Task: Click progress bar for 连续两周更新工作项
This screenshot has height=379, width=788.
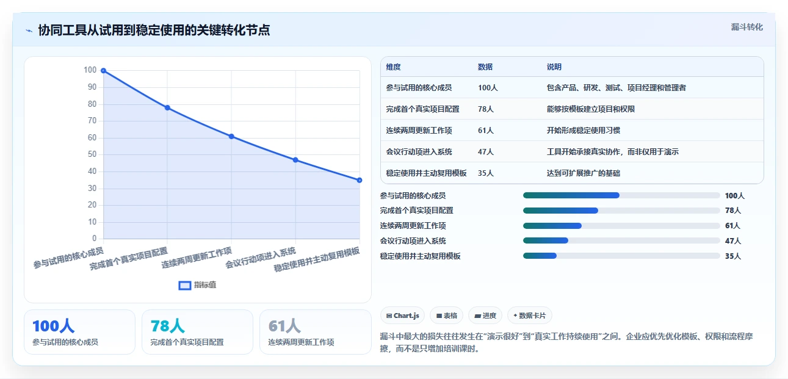Action: click(621, 226)
